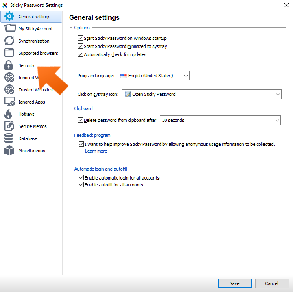The width and height of the screenshot is (293, 292).
Task: Open the Ignored Apps section
Action: [x=32, y=102]
